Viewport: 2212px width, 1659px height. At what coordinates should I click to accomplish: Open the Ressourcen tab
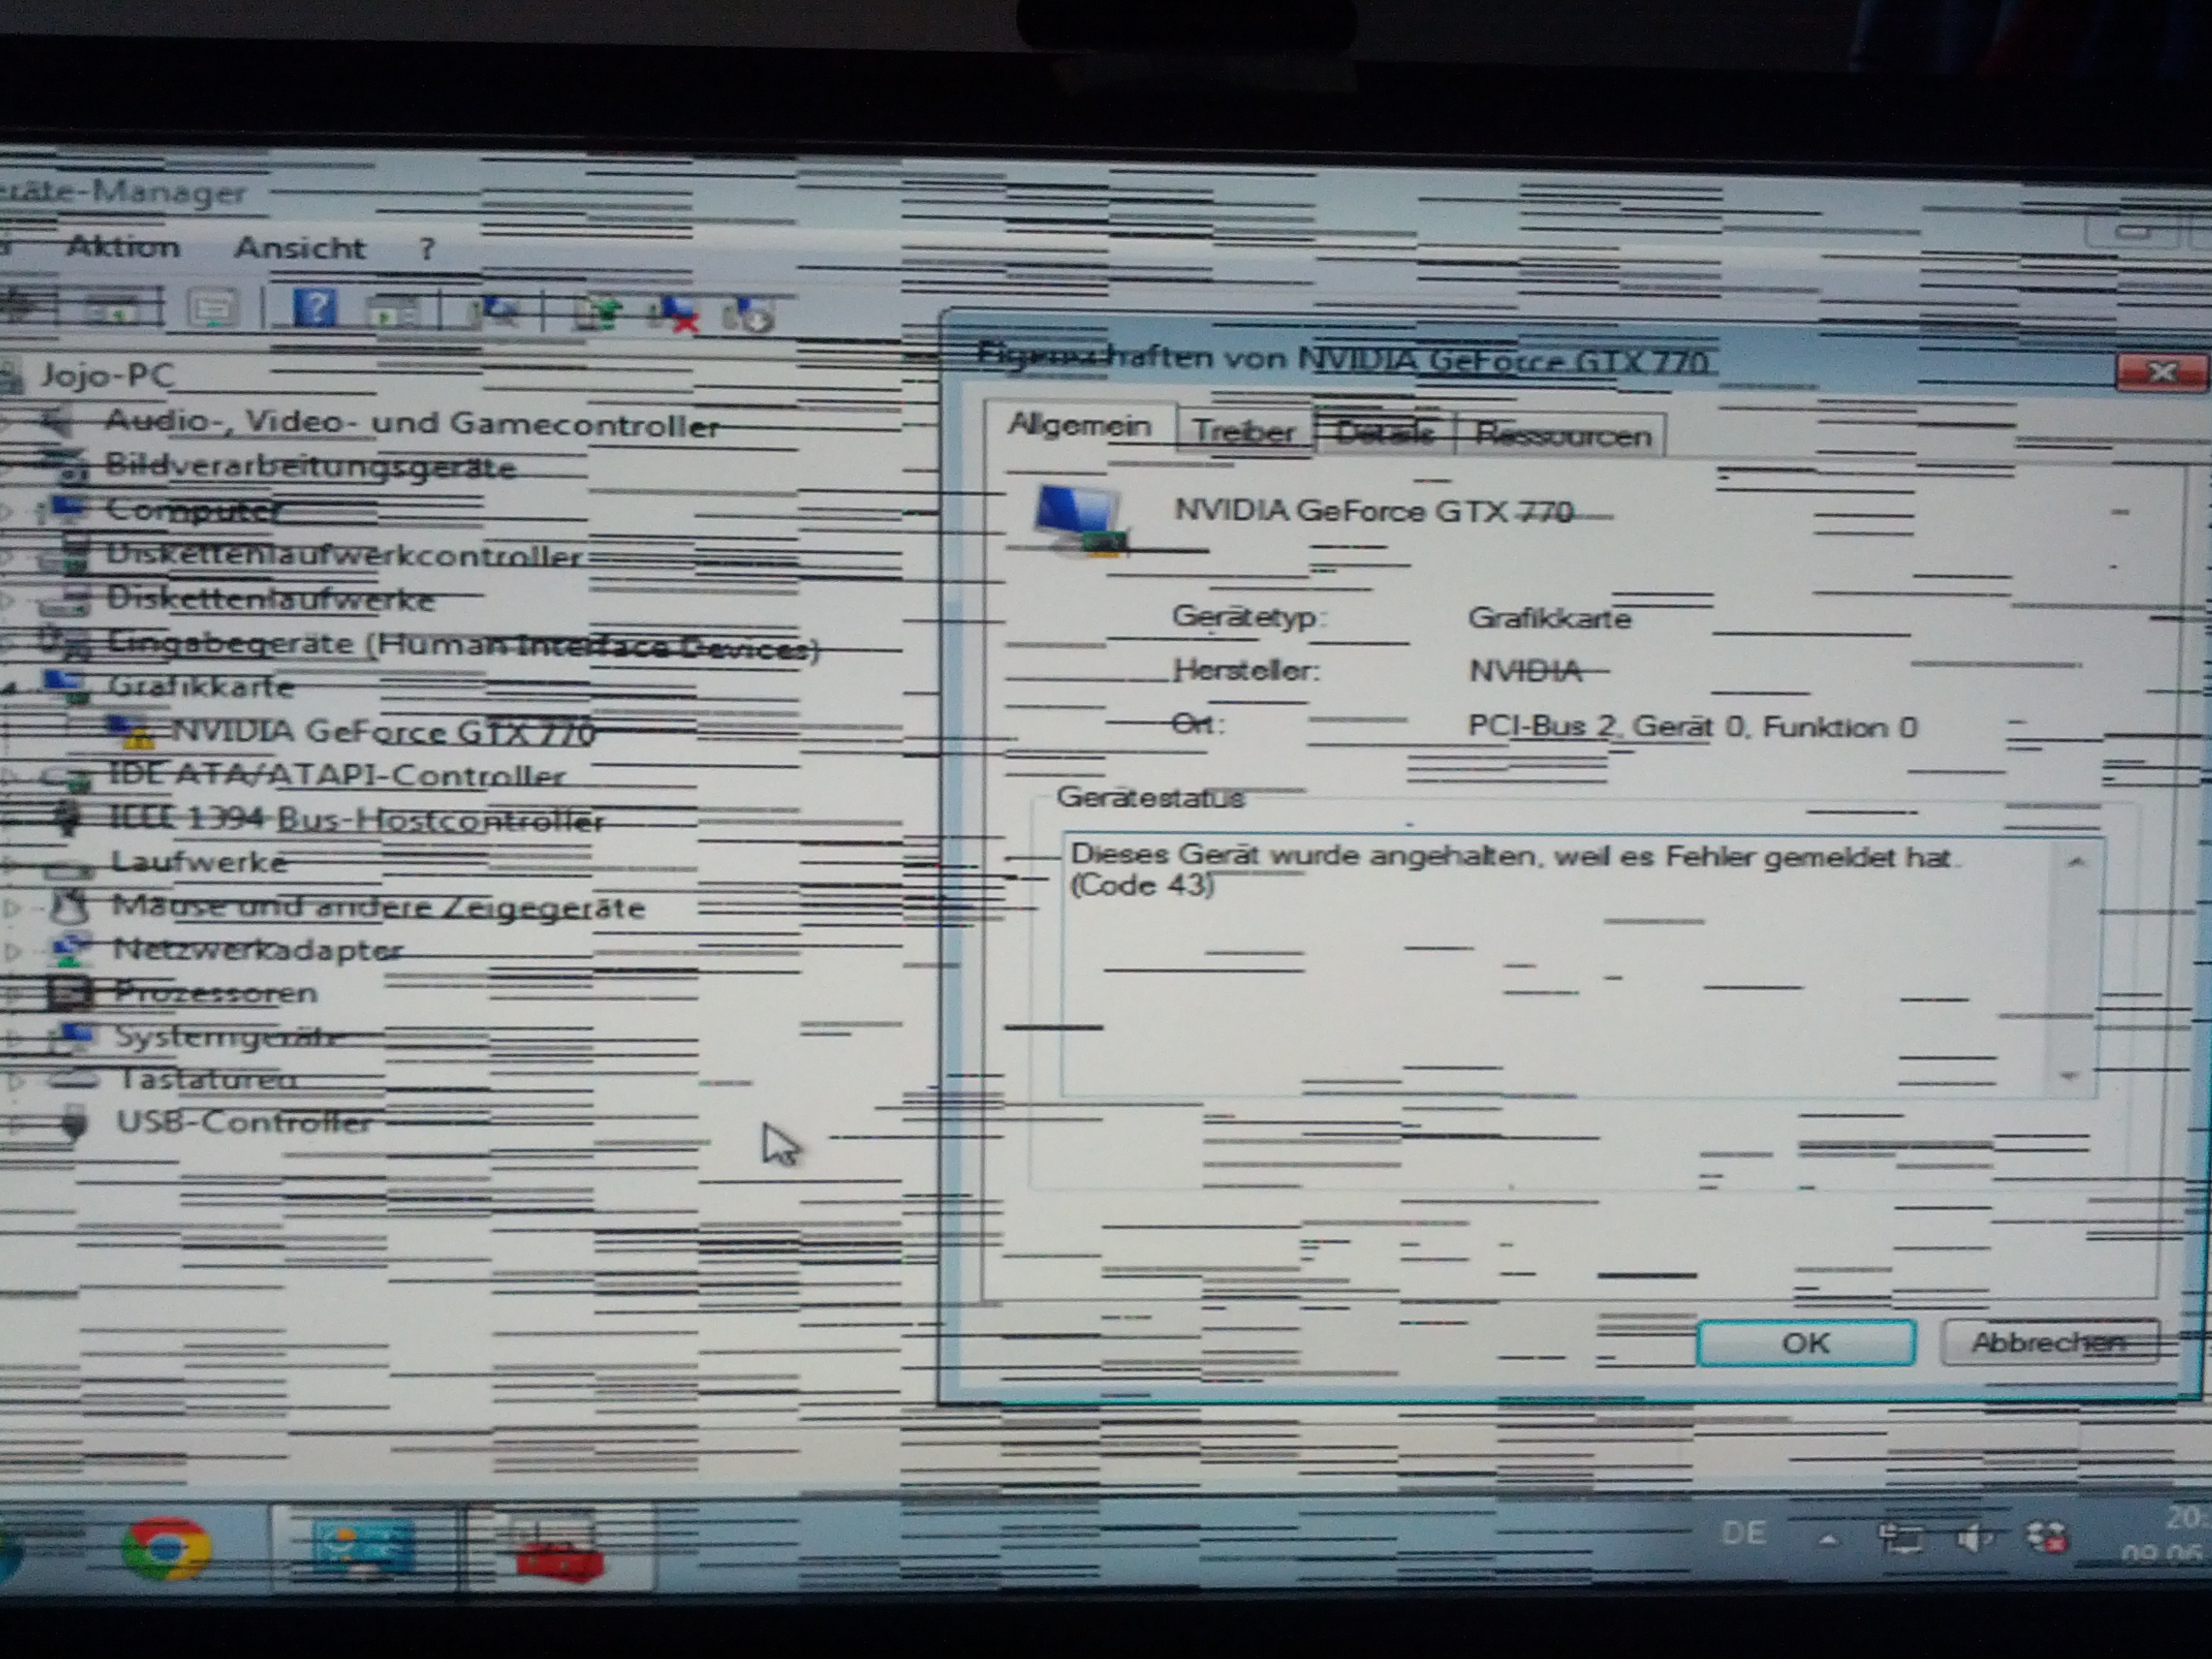point(1563,436)
